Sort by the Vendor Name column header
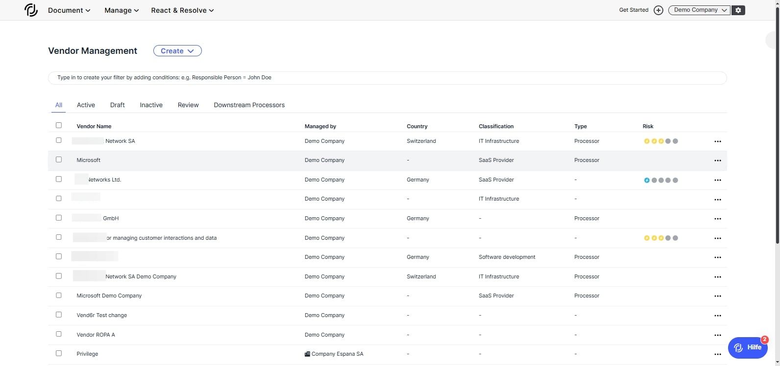Viewport: 780px width, 366px height. click(94, 126)
